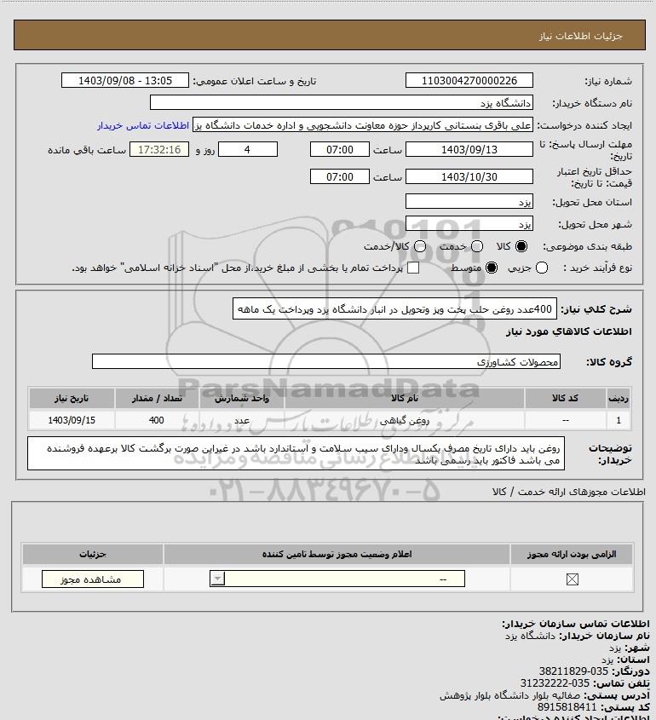Click the row number cell 1
Screen dimensions: 656x720
619,420
